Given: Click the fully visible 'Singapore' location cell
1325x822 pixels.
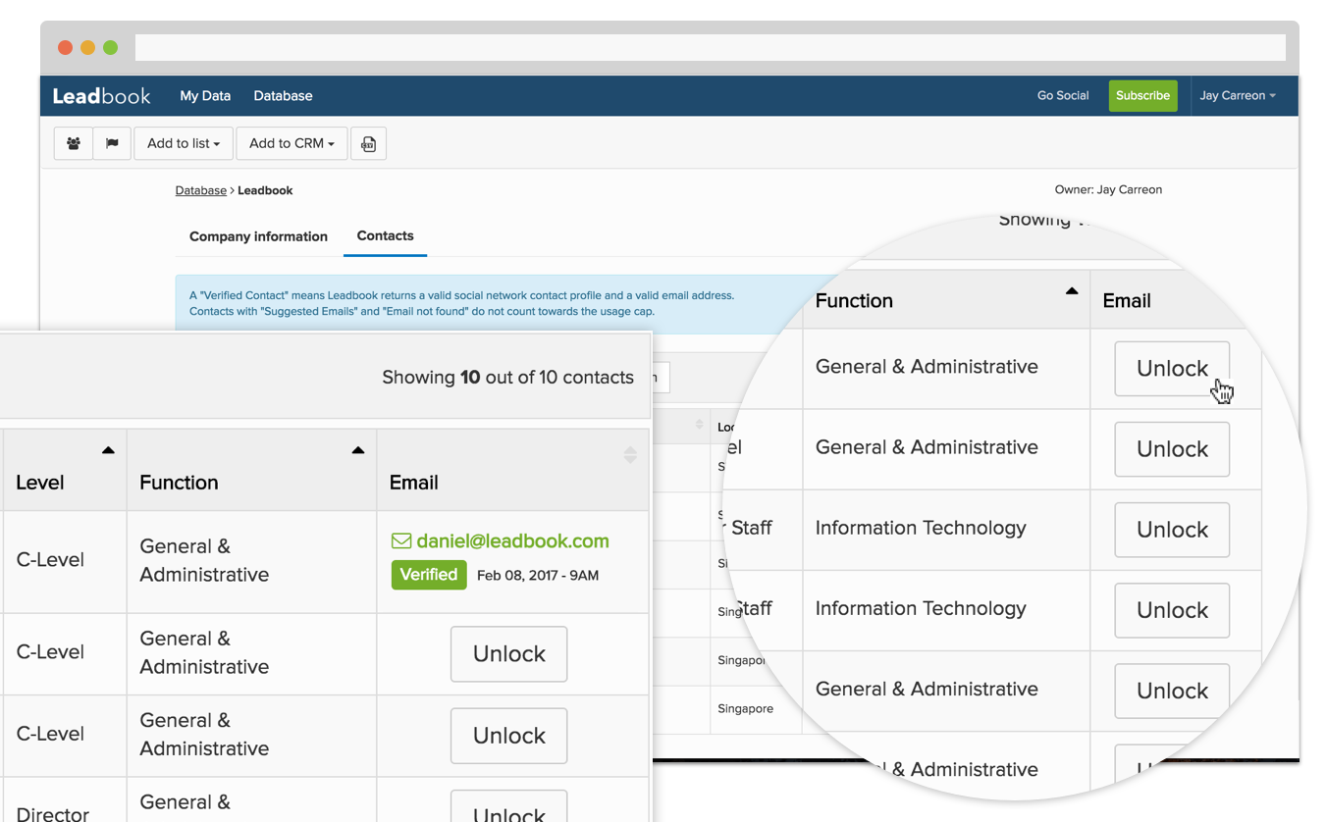Looking at the screenshot, I should pyautogui.click(x=745, y=708).
